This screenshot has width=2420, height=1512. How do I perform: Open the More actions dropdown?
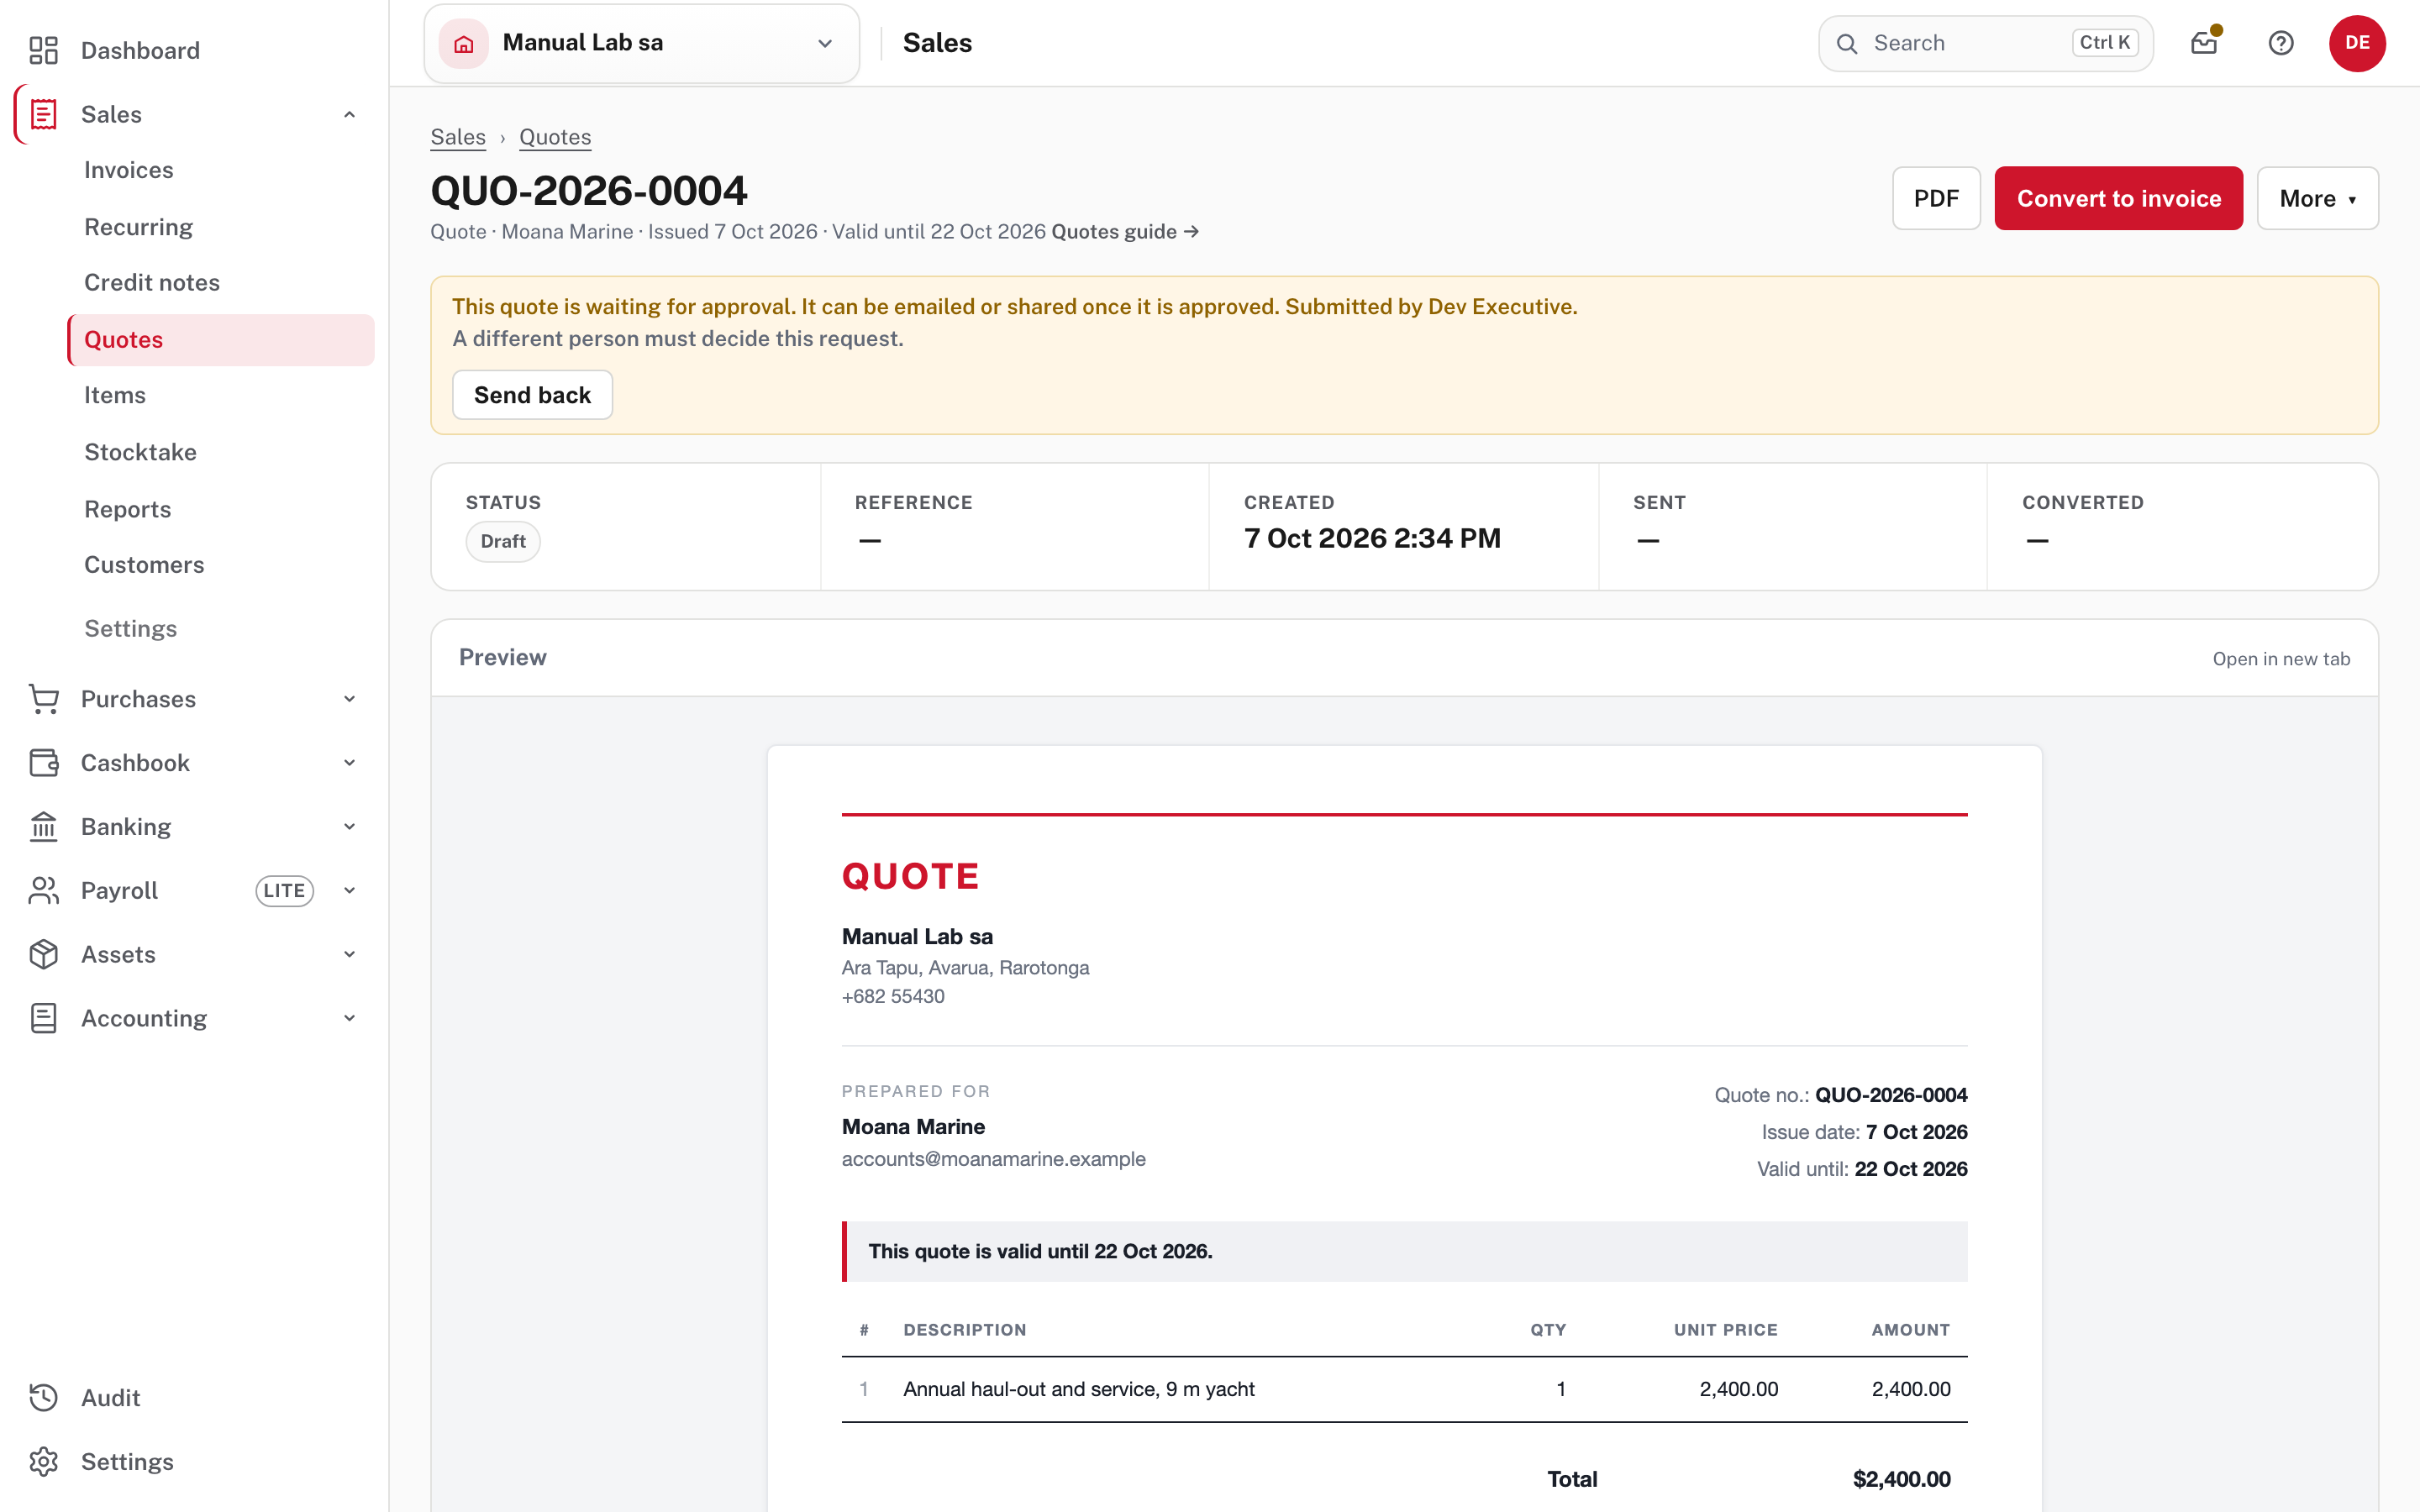(2317, 198)
